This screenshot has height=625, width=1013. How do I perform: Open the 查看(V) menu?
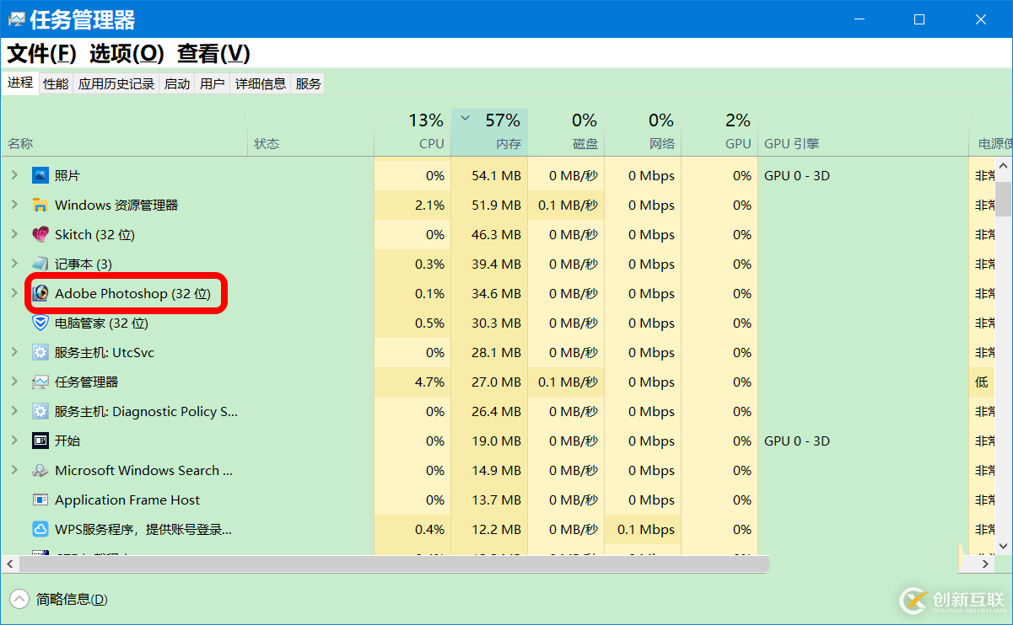(x=214, y=53)
